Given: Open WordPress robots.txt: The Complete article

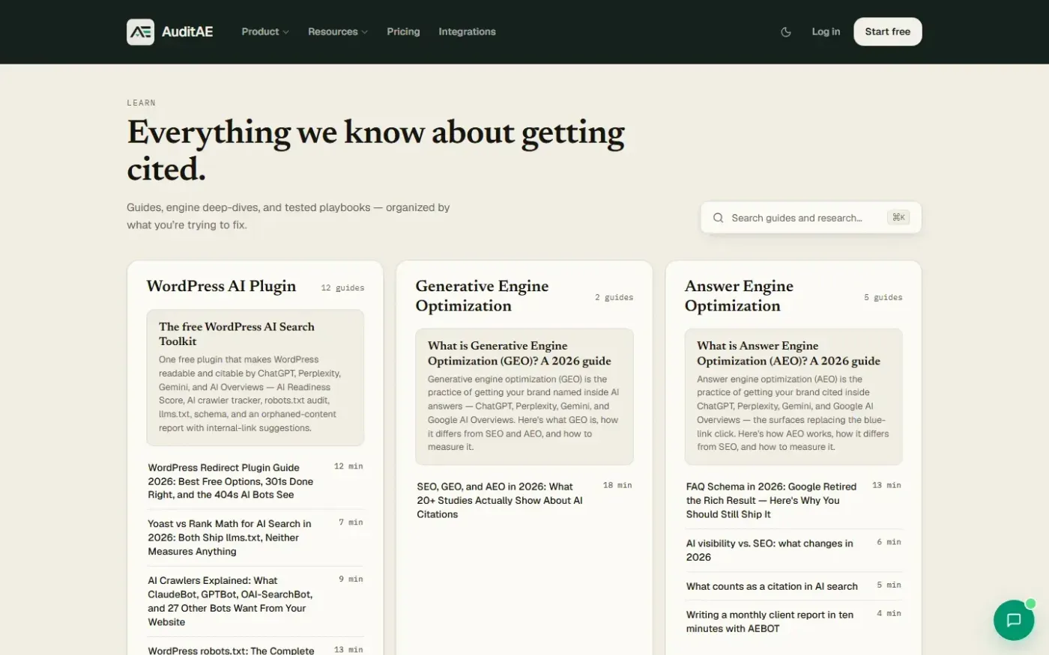Looking at the screenshot, I should (x=256, y=650).
